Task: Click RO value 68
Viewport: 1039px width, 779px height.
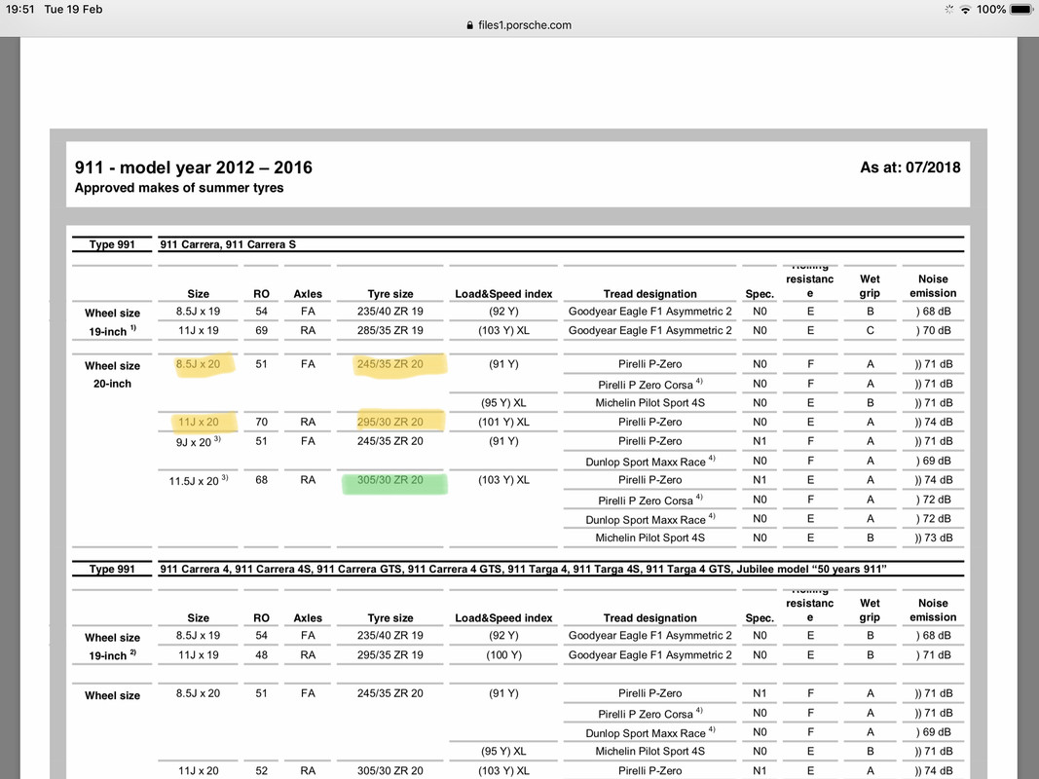Action: click(x=262, y=480)
